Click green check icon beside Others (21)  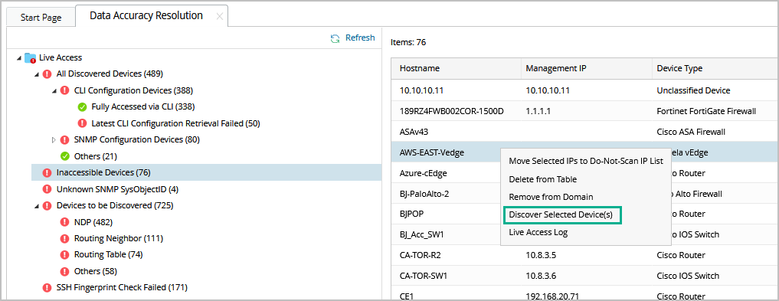coord(64,156)
